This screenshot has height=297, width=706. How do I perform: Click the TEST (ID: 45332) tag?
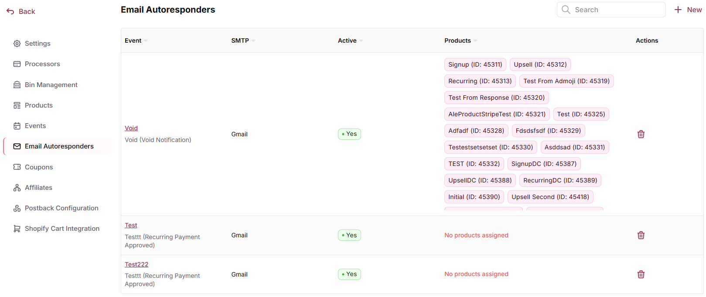(474, 164)
